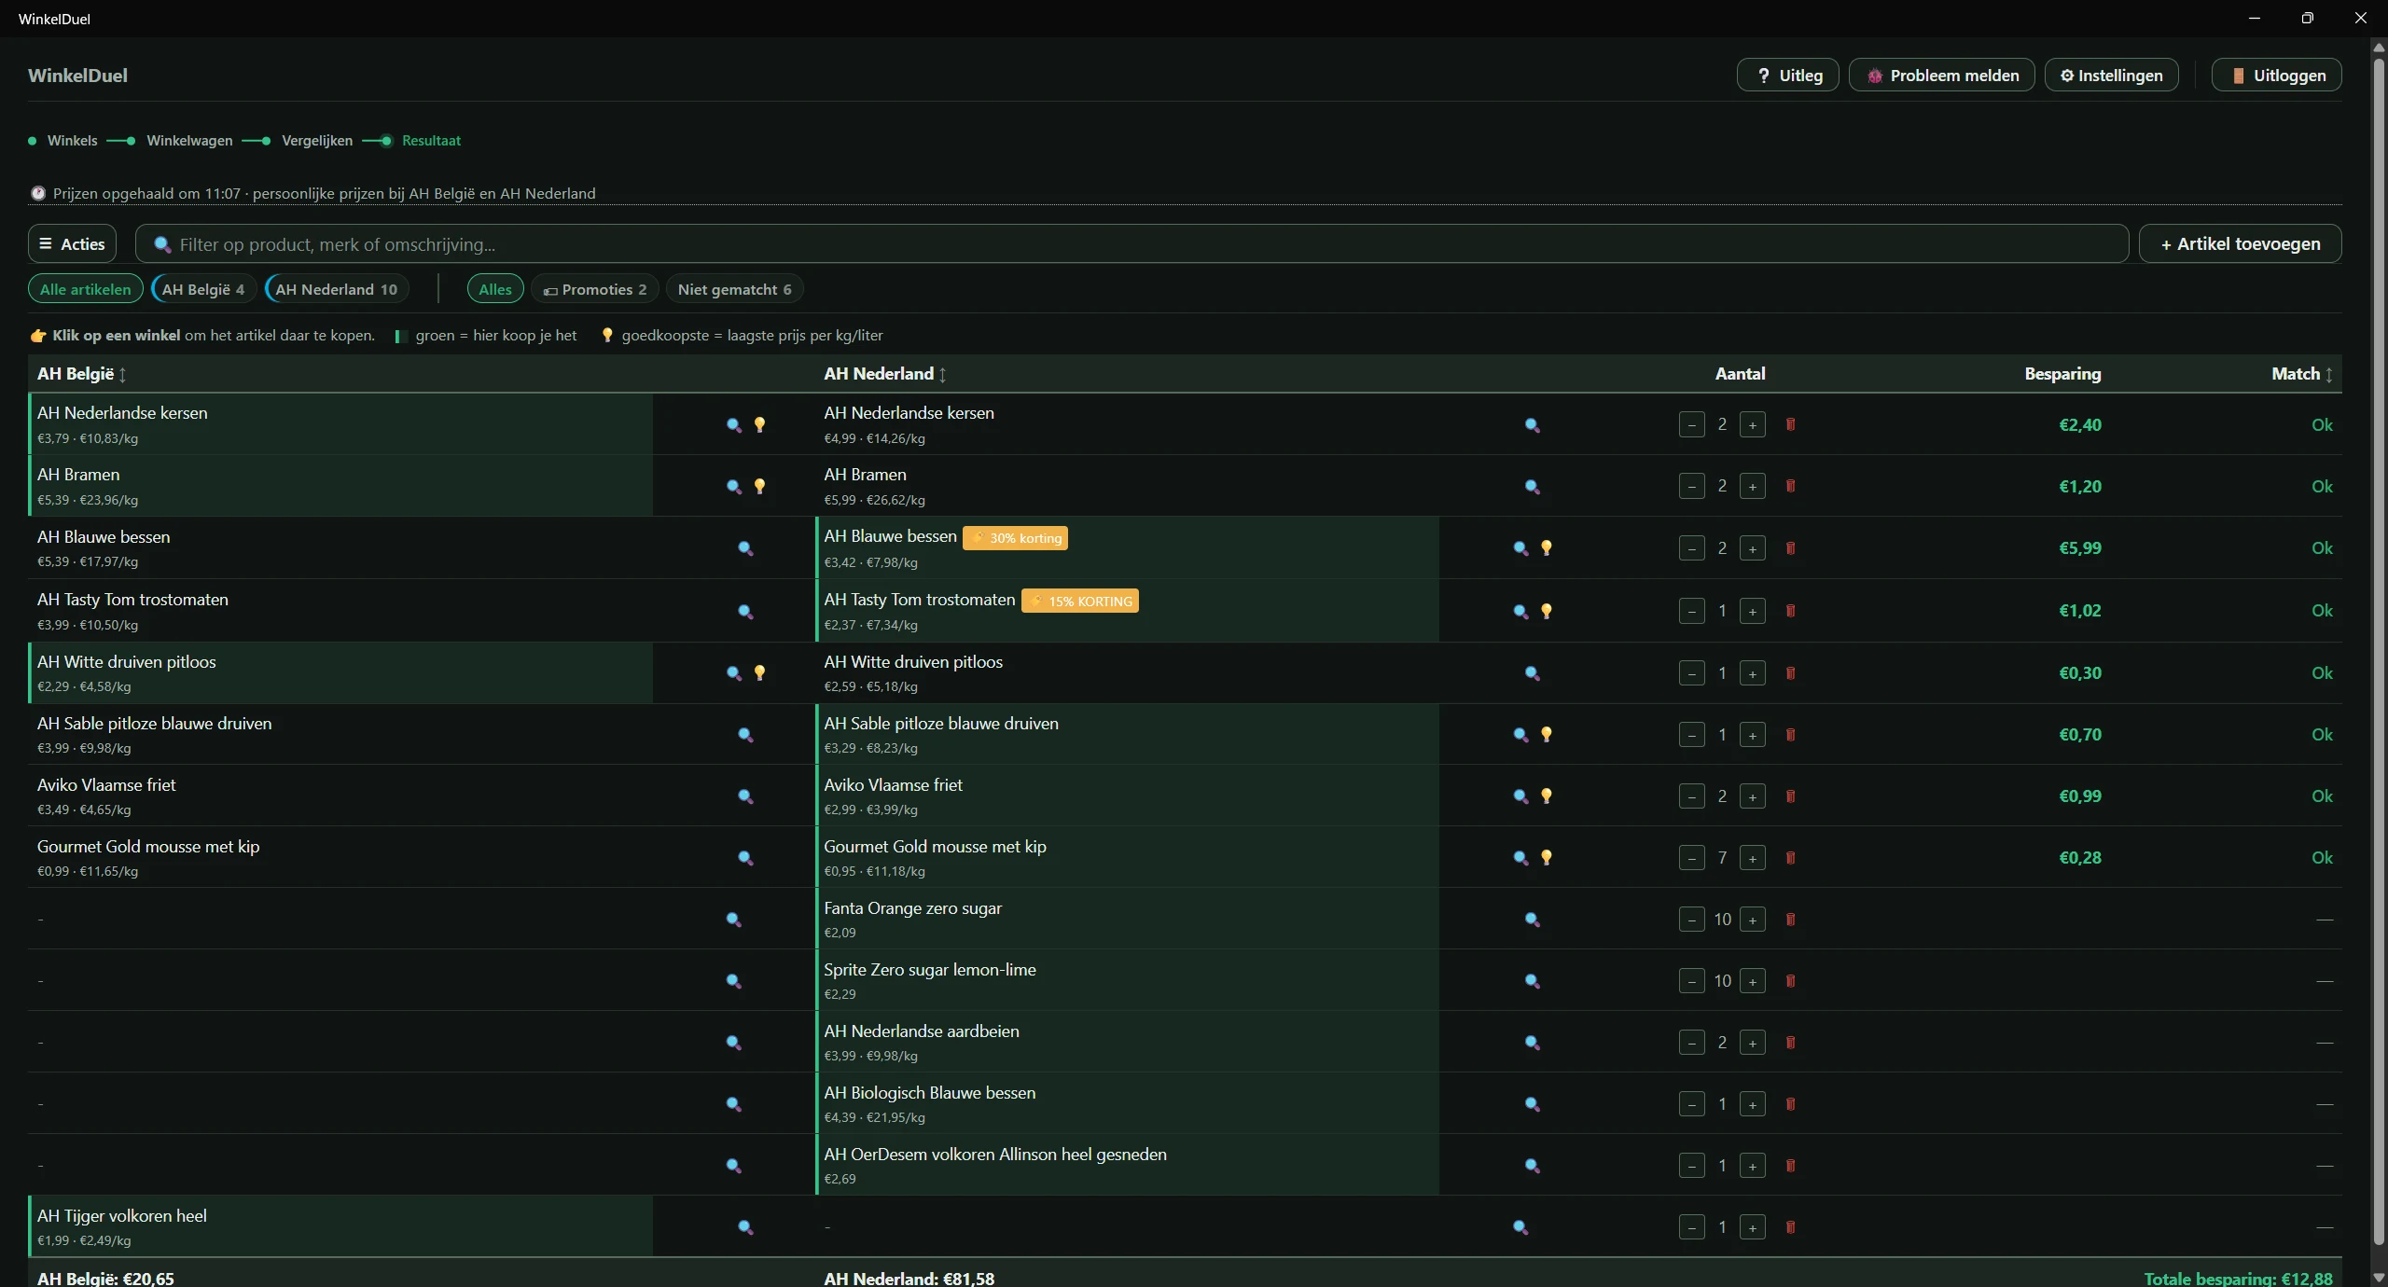The image size is (2388, 1287).
Task: Remove Sprite Zero sugar lemon-lime item
Action: tap(1790, 980)
